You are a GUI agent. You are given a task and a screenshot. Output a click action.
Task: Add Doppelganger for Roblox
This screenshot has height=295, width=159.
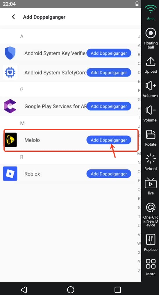[x=109, y=174]
